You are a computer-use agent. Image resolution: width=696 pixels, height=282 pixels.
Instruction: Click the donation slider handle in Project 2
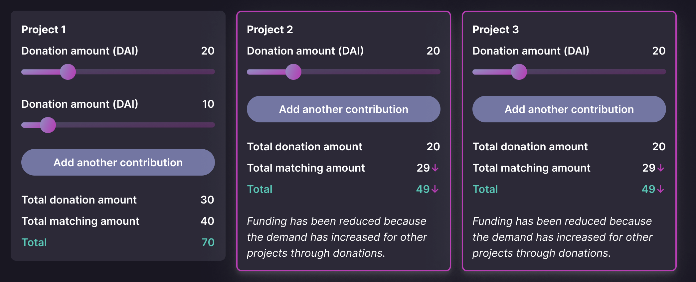[293, 71]
